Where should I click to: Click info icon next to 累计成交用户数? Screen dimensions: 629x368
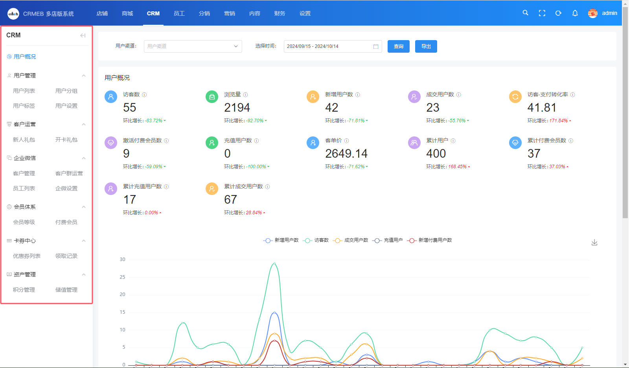coord(267,187)
